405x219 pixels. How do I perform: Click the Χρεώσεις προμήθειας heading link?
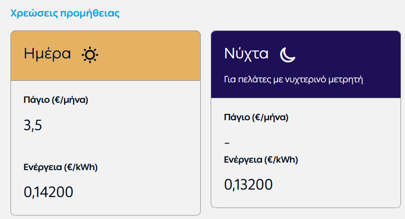pos(65,13)
